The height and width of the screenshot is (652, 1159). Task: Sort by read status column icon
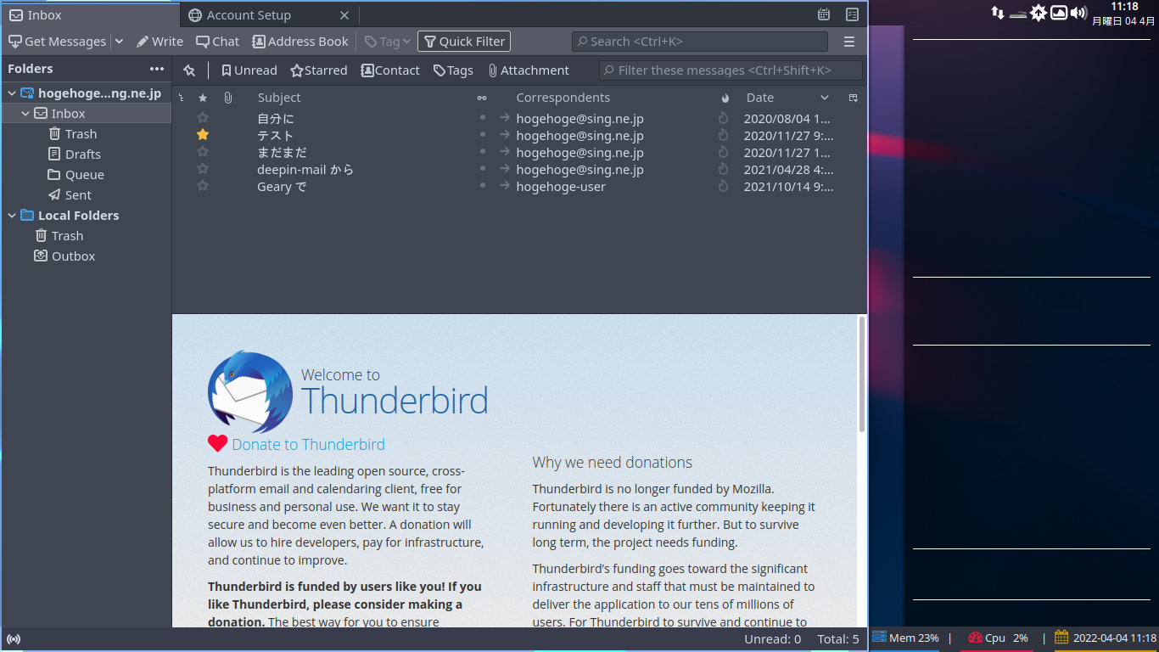click(x=482, y=98)
